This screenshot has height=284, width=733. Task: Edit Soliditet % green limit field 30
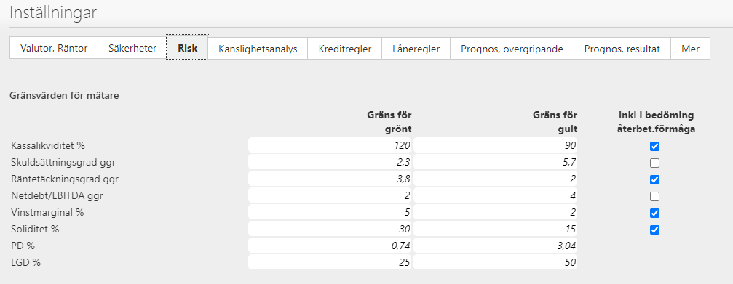[330, 229]
